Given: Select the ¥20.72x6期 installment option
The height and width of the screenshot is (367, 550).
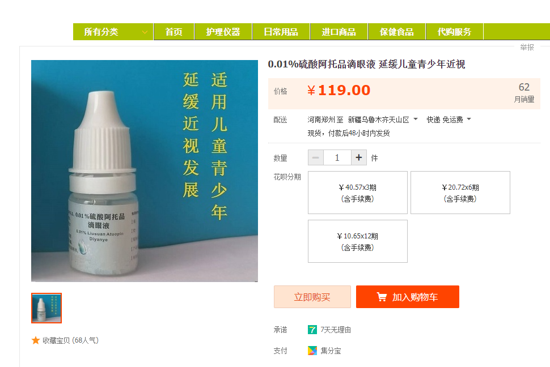Looking at the screenshot, I should [x=460, y=193].
